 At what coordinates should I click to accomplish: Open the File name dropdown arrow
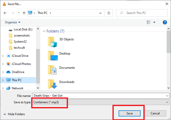tap(167, 96)
